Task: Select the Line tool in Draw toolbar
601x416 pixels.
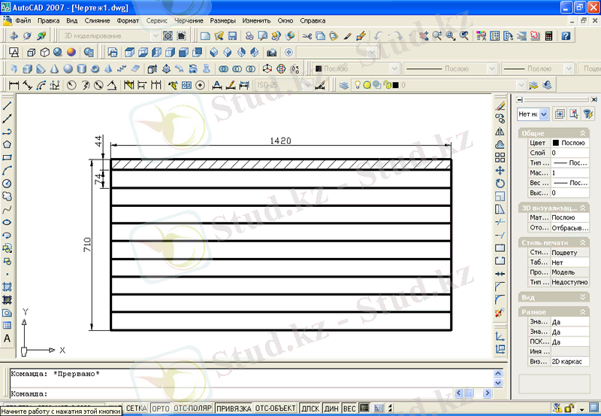Action: pos(7,106)
